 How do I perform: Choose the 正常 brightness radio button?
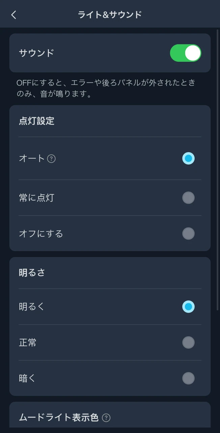(x=188, y=342)
